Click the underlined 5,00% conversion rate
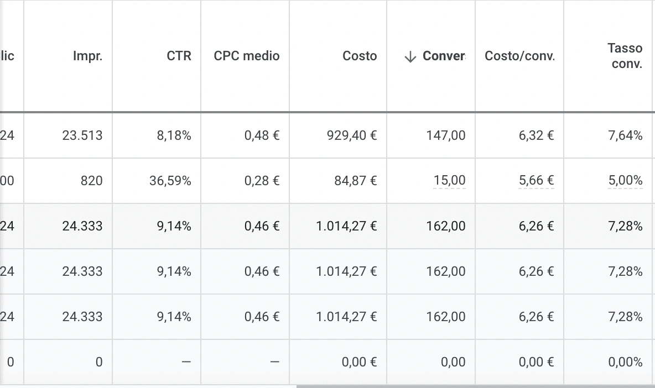 click(625, 180)
